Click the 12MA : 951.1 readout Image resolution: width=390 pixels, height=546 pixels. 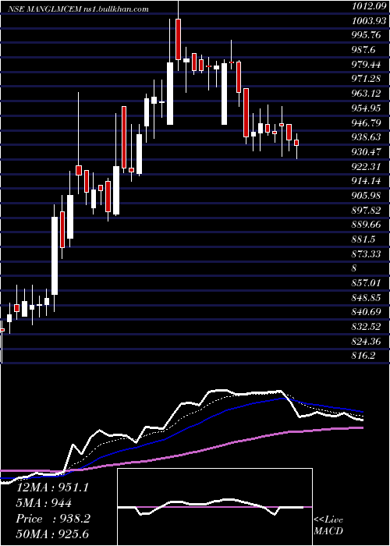point(52,487)
